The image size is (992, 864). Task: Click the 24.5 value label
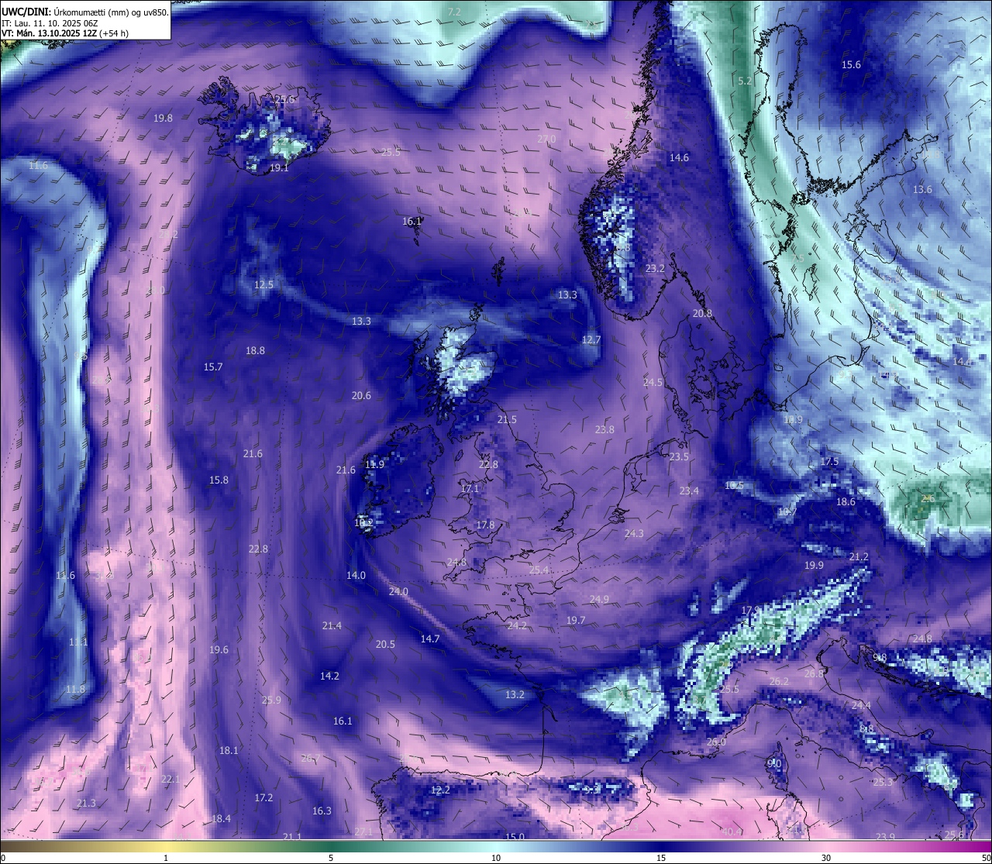(x=653, y=382)
